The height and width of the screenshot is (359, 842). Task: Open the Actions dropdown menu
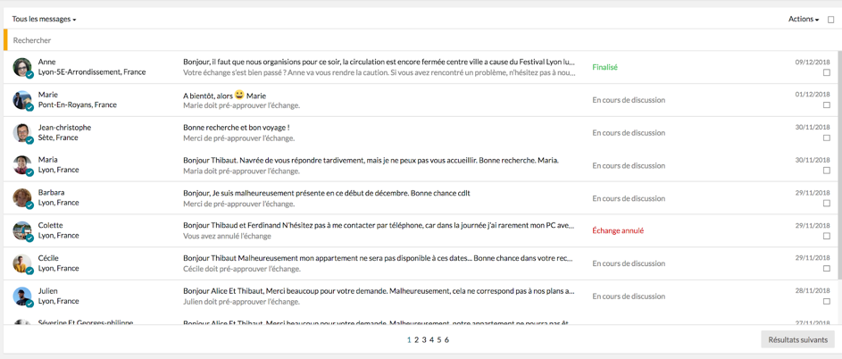(803, 19)
